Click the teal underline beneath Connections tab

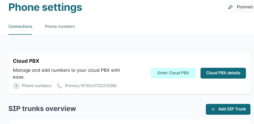coord(20,34)
